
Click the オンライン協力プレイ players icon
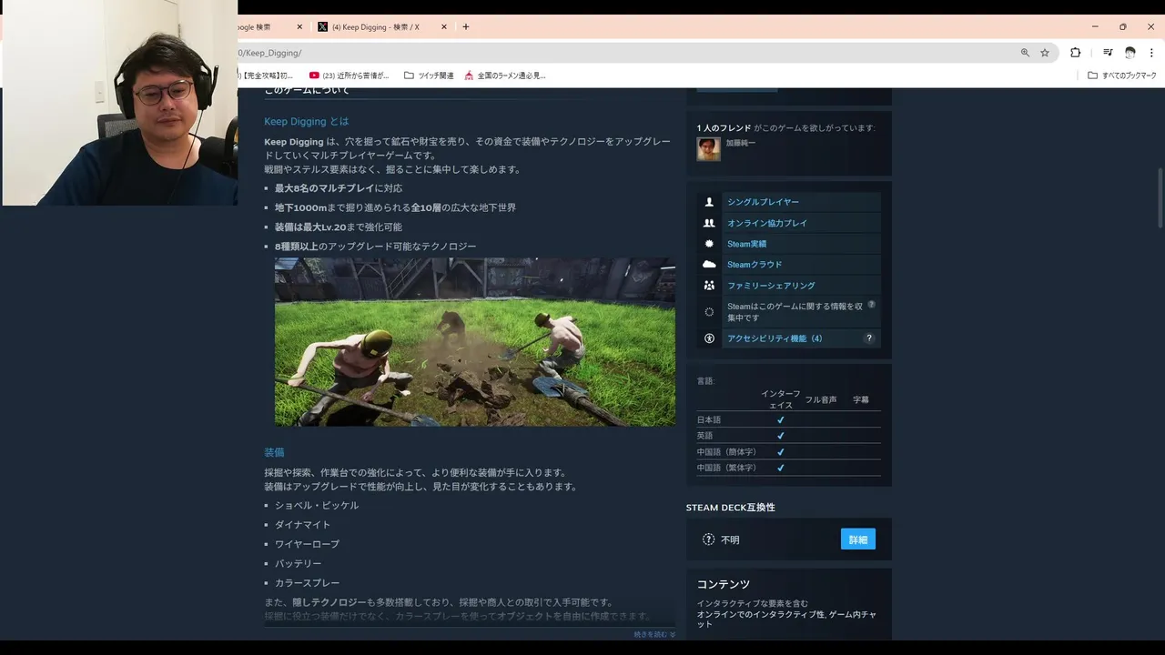[709, 223]
